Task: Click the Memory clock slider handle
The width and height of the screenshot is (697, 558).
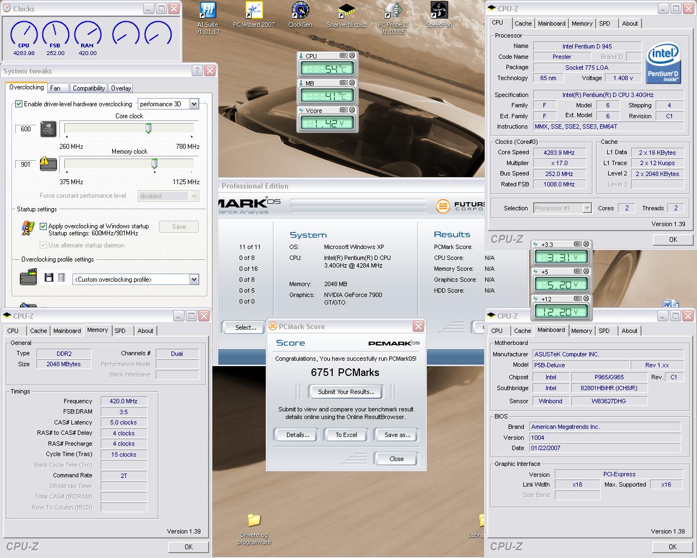Action: coord(154,163)
